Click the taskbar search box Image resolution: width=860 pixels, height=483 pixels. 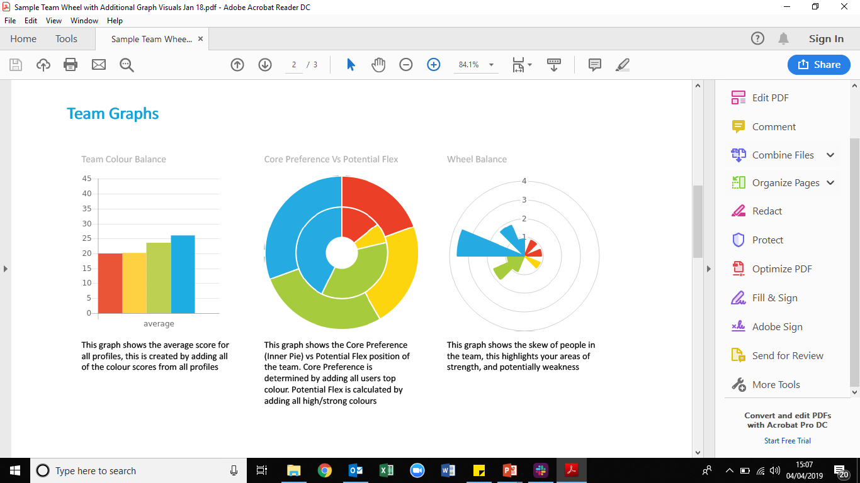coord(139,470)
